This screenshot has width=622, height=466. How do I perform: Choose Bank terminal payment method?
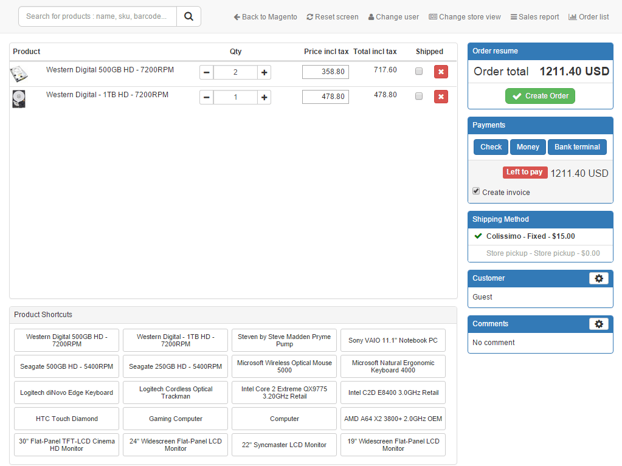(x=577, y=147)
